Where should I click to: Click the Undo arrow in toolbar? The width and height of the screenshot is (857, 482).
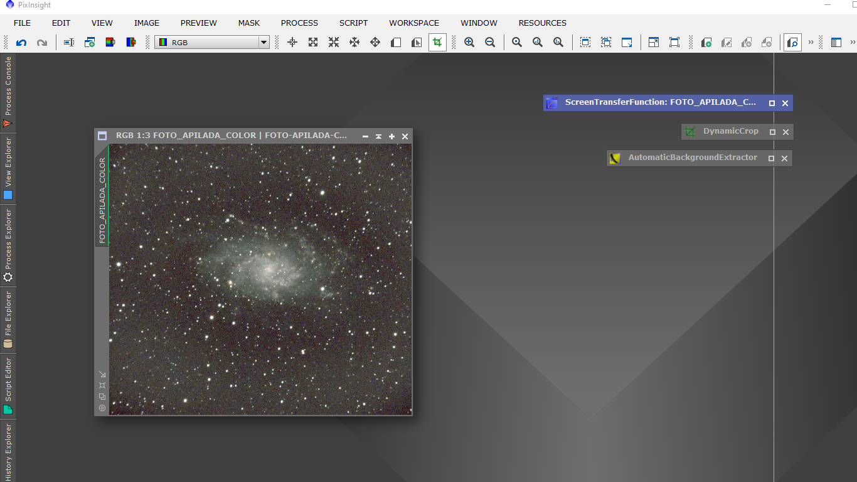pyautogui.click(x=21, y=43)
